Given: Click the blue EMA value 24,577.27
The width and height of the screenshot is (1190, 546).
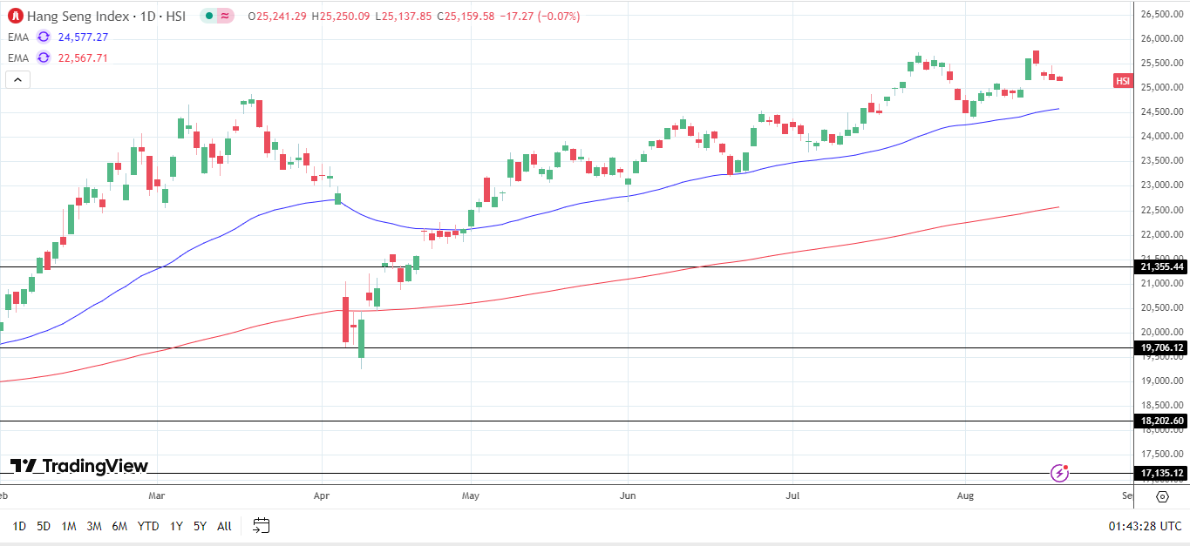Looking at the screenshot, I should point(84,37).
